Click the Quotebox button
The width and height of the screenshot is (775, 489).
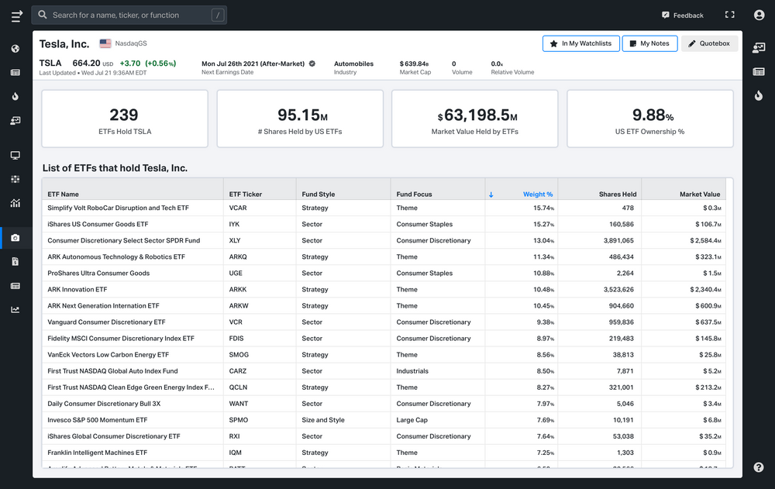point(709,43)
